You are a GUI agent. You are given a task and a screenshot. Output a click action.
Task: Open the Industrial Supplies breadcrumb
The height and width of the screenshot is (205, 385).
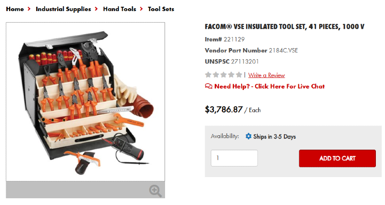pyautogui.click(x=63, y=9)
